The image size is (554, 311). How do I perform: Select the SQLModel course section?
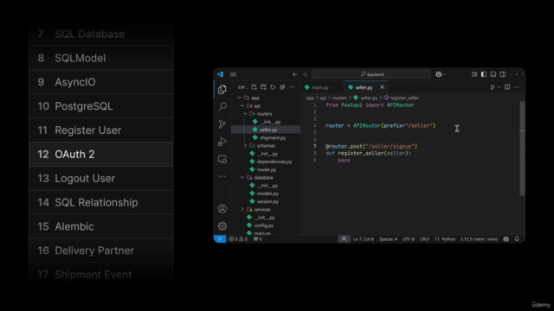point(101,58)
